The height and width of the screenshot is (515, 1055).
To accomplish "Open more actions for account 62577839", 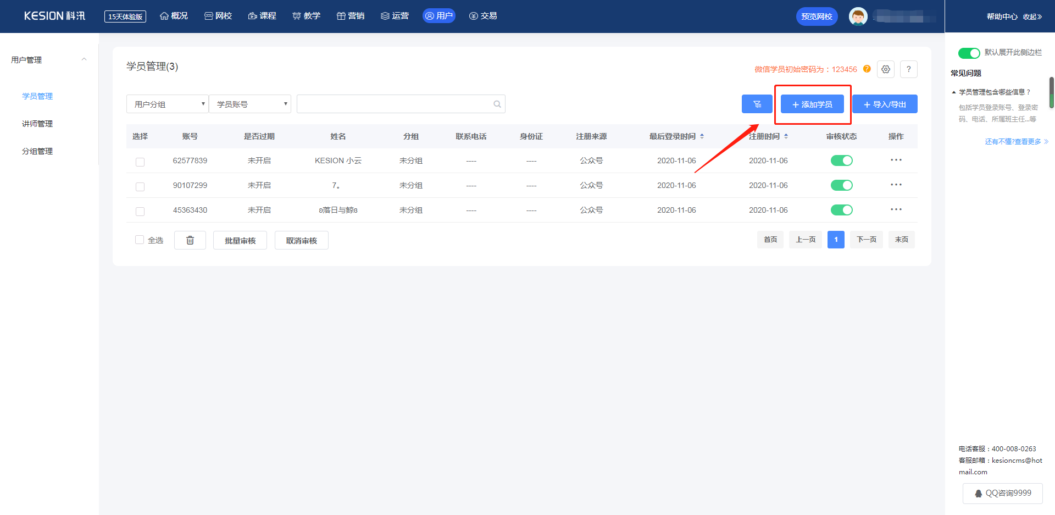I will click(896, 160).
